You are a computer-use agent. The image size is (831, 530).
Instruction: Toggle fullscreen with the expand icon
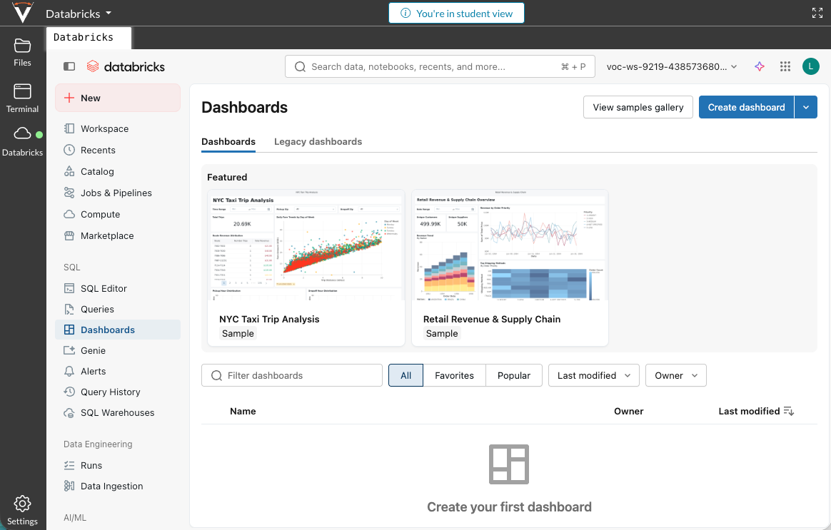coord(817,13)
